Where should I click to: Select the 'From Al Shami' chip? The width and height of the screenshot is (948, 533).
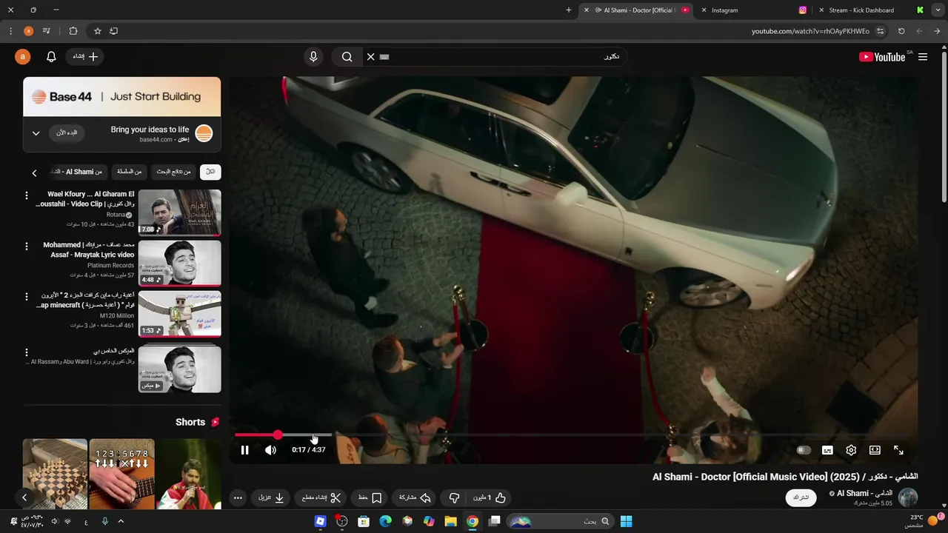tap(78, 172)
